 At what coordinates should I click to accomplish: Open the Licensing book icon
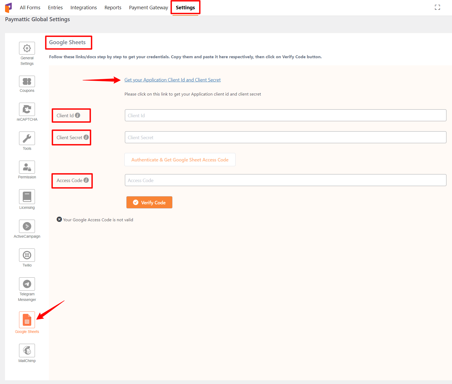coord(27,197)
